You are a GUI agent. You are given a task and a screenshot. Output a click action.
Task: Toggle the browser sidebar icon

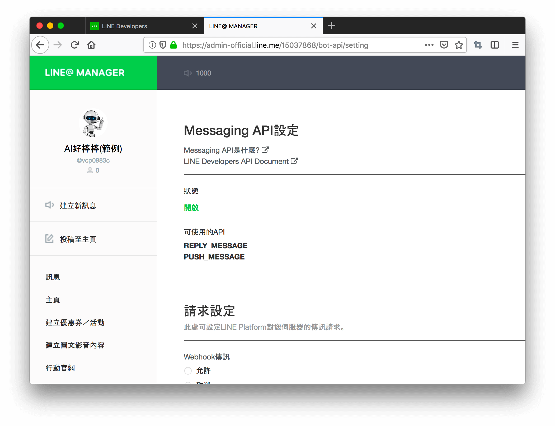pyautogui.click(x=495, y=45)
